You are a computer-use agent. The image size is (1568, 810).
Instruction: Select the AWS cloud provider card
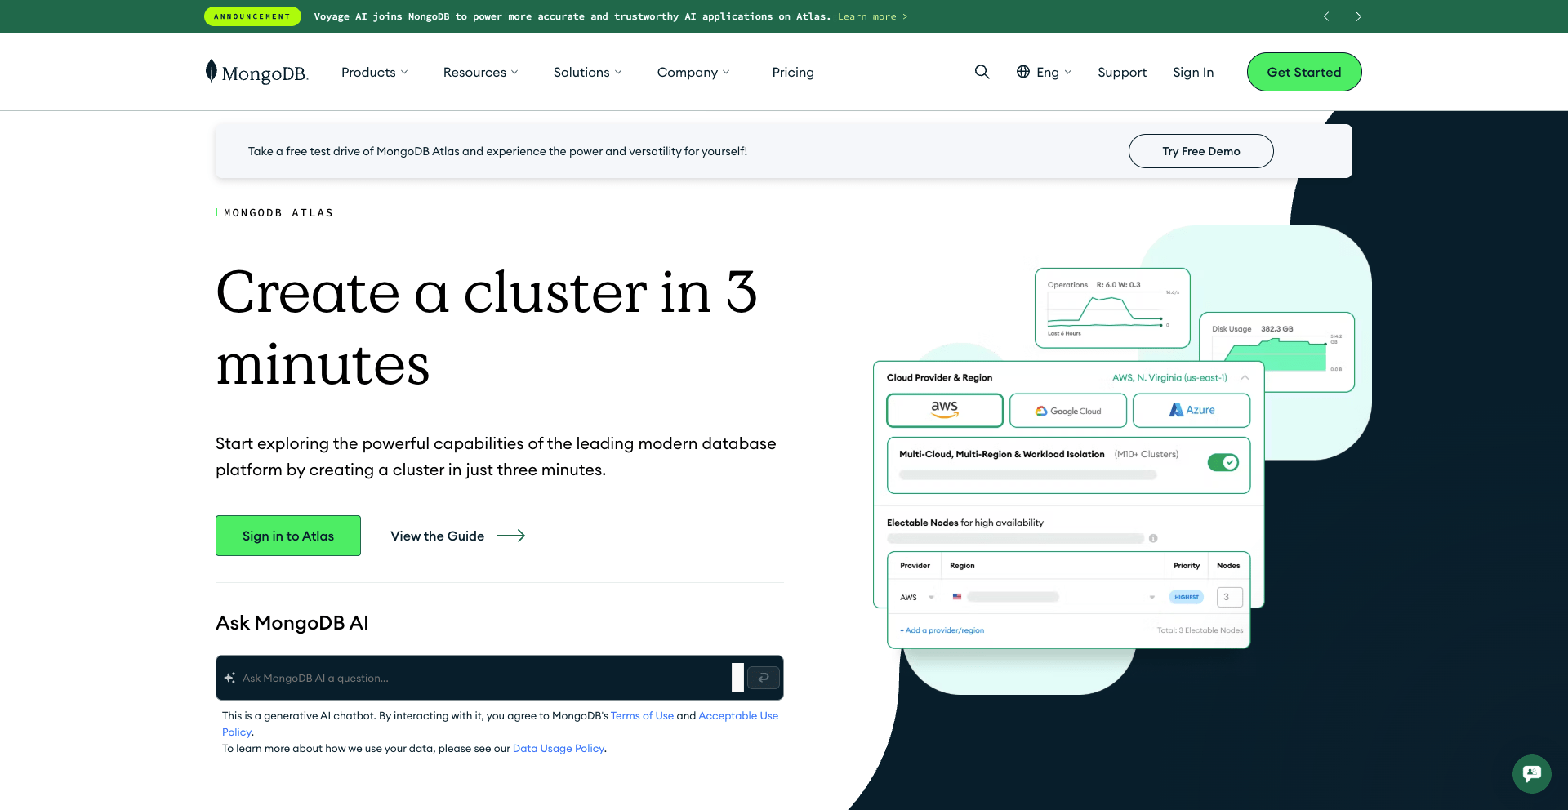pyautogui.click(x=944, y=410)
